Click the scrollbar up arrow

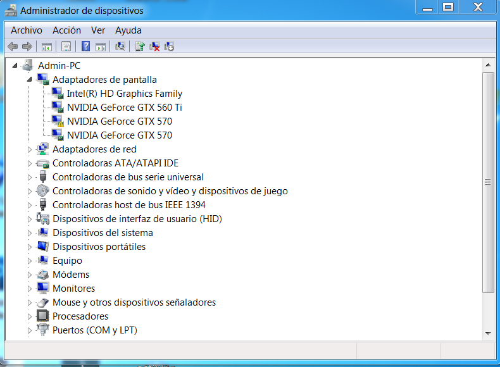[x=488, y=65]
